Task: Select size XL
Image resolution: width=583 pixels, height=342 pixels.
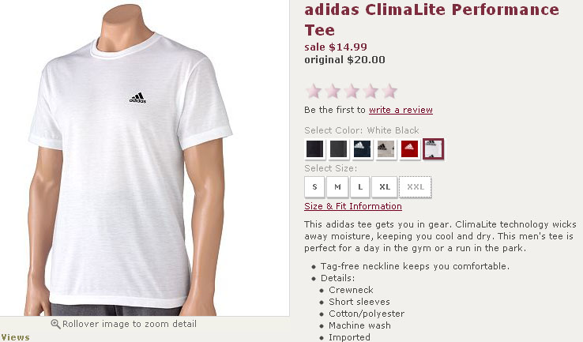Action: (x=385, y=187)
